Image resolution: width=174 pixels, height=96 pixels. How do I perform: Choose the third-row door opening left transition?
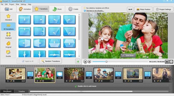coord(24,43)
